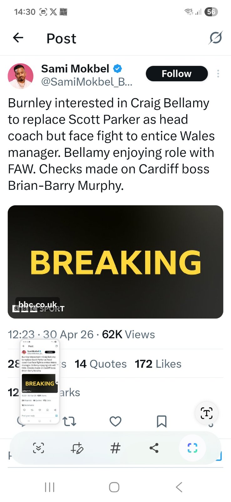Open the recent apps navigation button
231x502 pixels.
click(x=49, y=487)
